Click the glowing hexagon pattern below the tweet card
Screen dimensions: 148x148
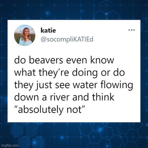click(x=99, y=135)
